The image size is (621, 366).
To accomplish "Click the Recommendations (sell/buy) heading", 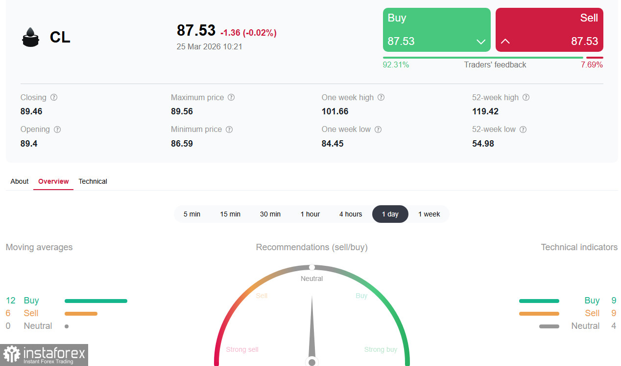I will pos(312,247).
